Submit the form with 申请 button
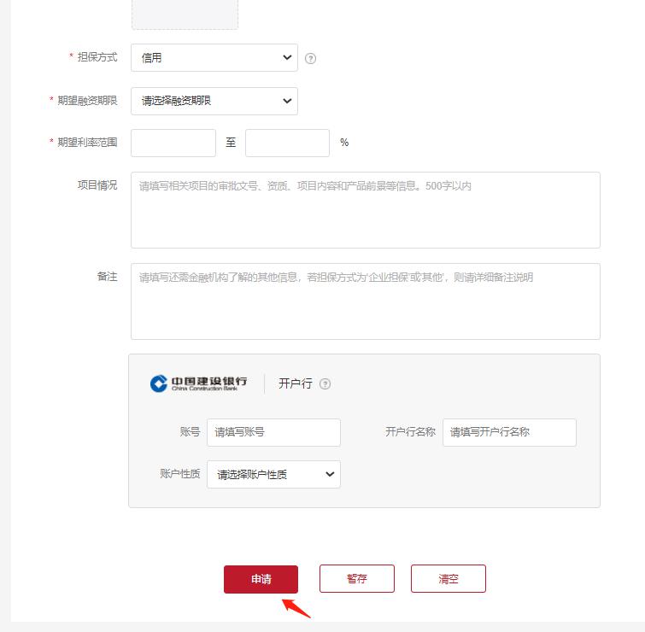Image resolution: width=645 pixels, height=632 pixels. [261, 579]
